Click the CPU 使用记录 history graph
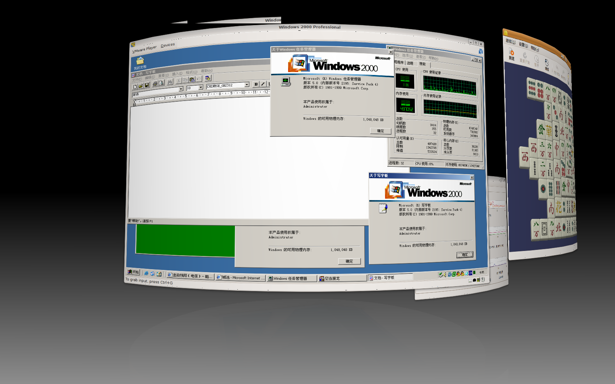This screenshot has height=384, width=615. click(x=450, y=85)
